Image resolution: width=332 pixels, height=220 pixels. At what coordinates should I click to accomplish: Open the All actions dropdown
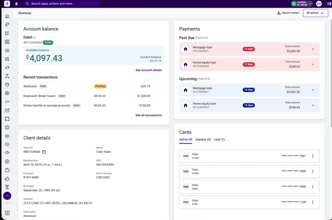(x=315, y=13)
